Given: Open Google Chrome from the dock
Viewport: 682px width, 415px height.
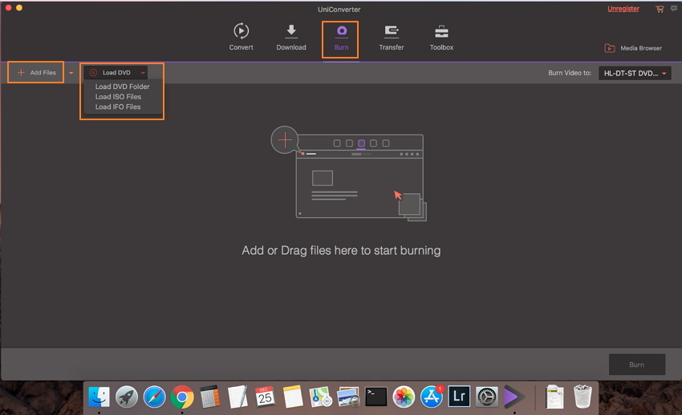Looking at the screenshot, I should coord(182,397).
